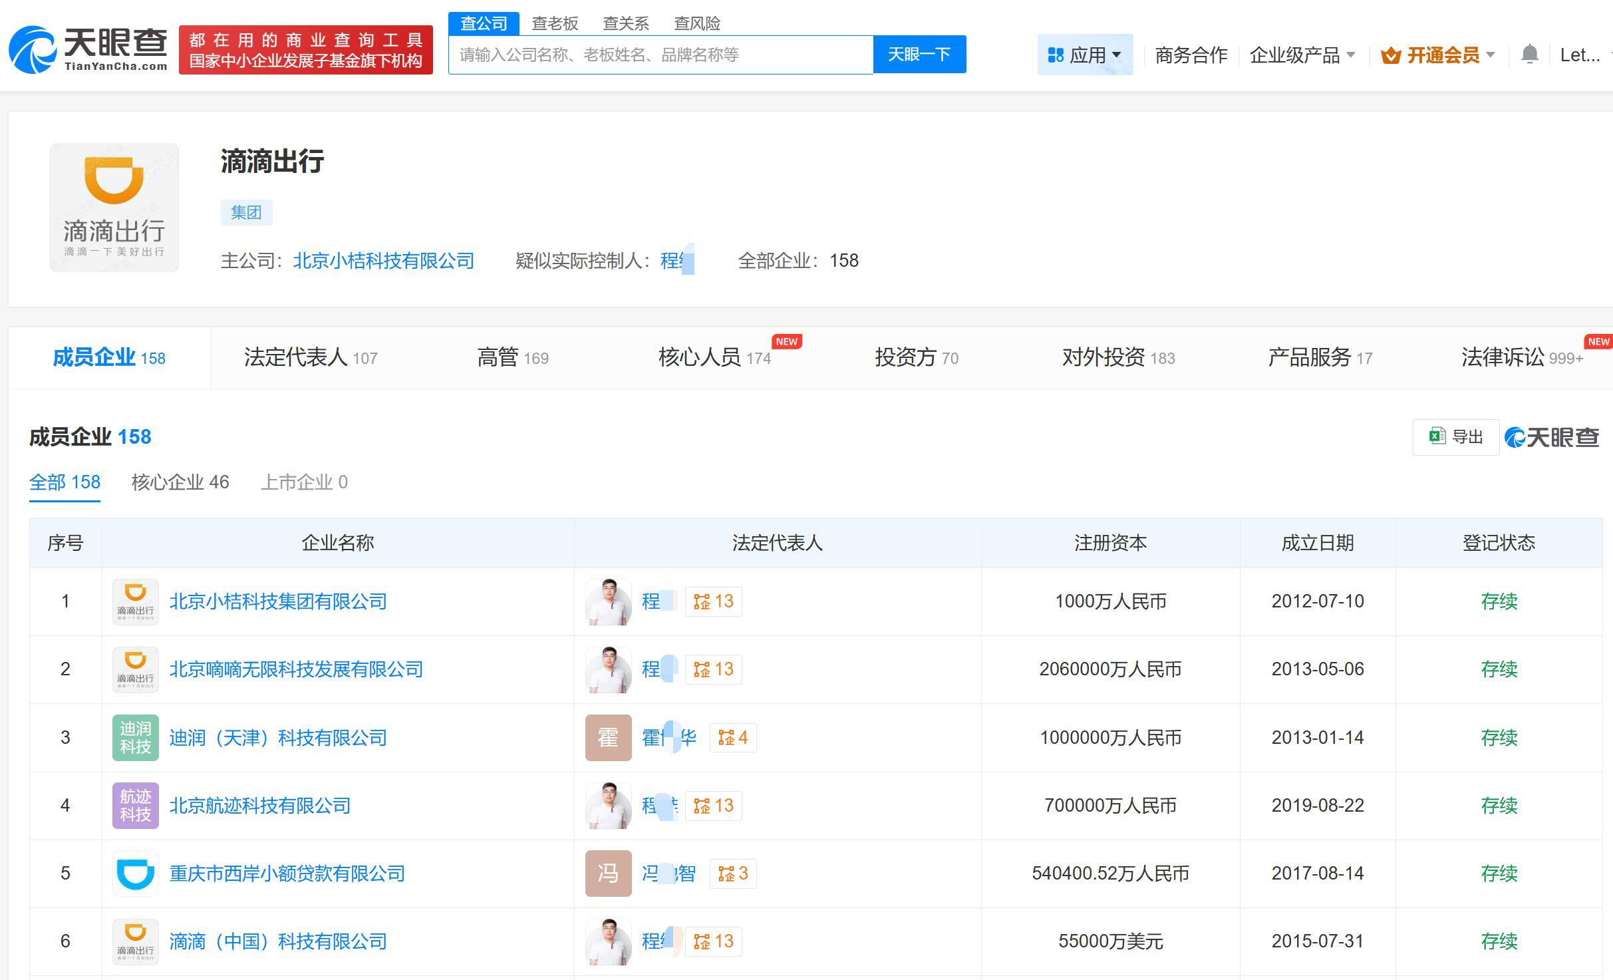This screenshot has height=980, width=1613.
Task: Filter by 全部 158
Action: tap(65, 482)
